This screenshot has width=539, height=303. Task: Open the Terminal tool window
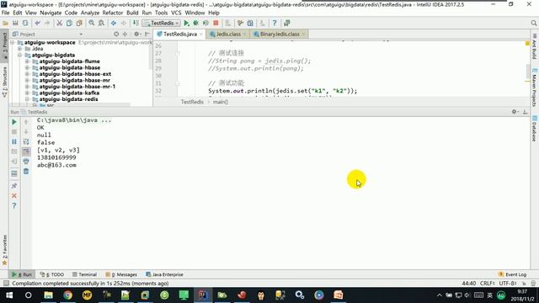[84, 274]
